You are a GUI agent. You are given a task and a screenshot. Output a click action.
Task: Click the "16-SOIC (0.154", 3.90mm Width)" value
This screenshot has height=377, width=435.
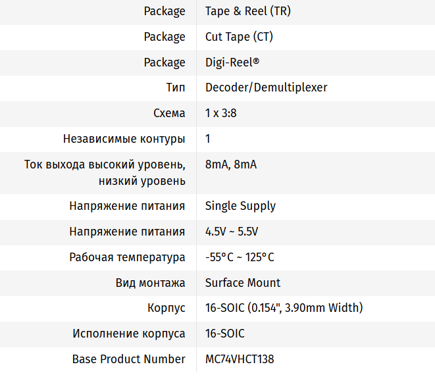point(284,308)
